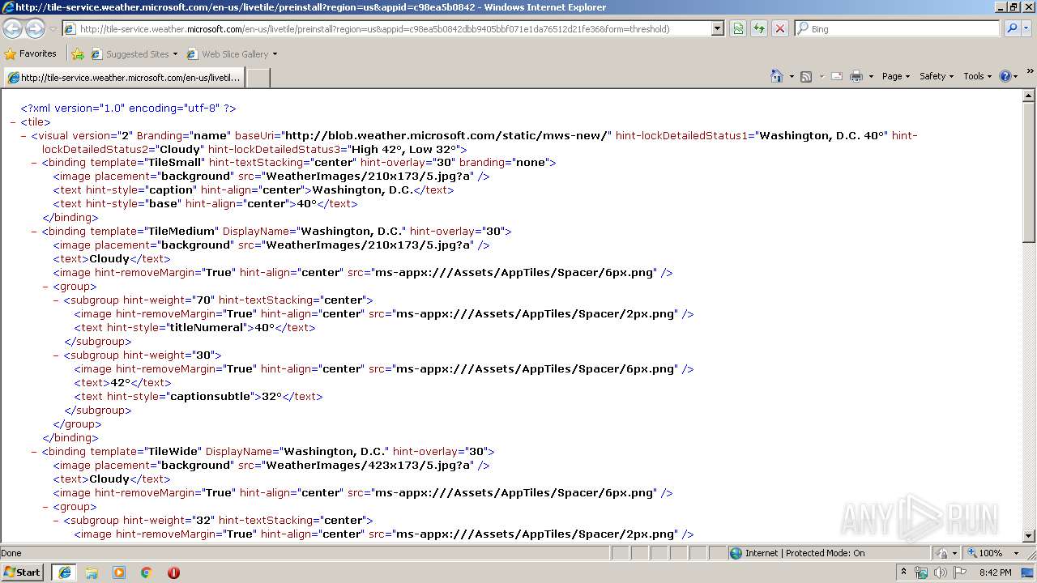Collapse the TileSmall binding node
The image size is (1037, 583).
click(x=35, y=163)
